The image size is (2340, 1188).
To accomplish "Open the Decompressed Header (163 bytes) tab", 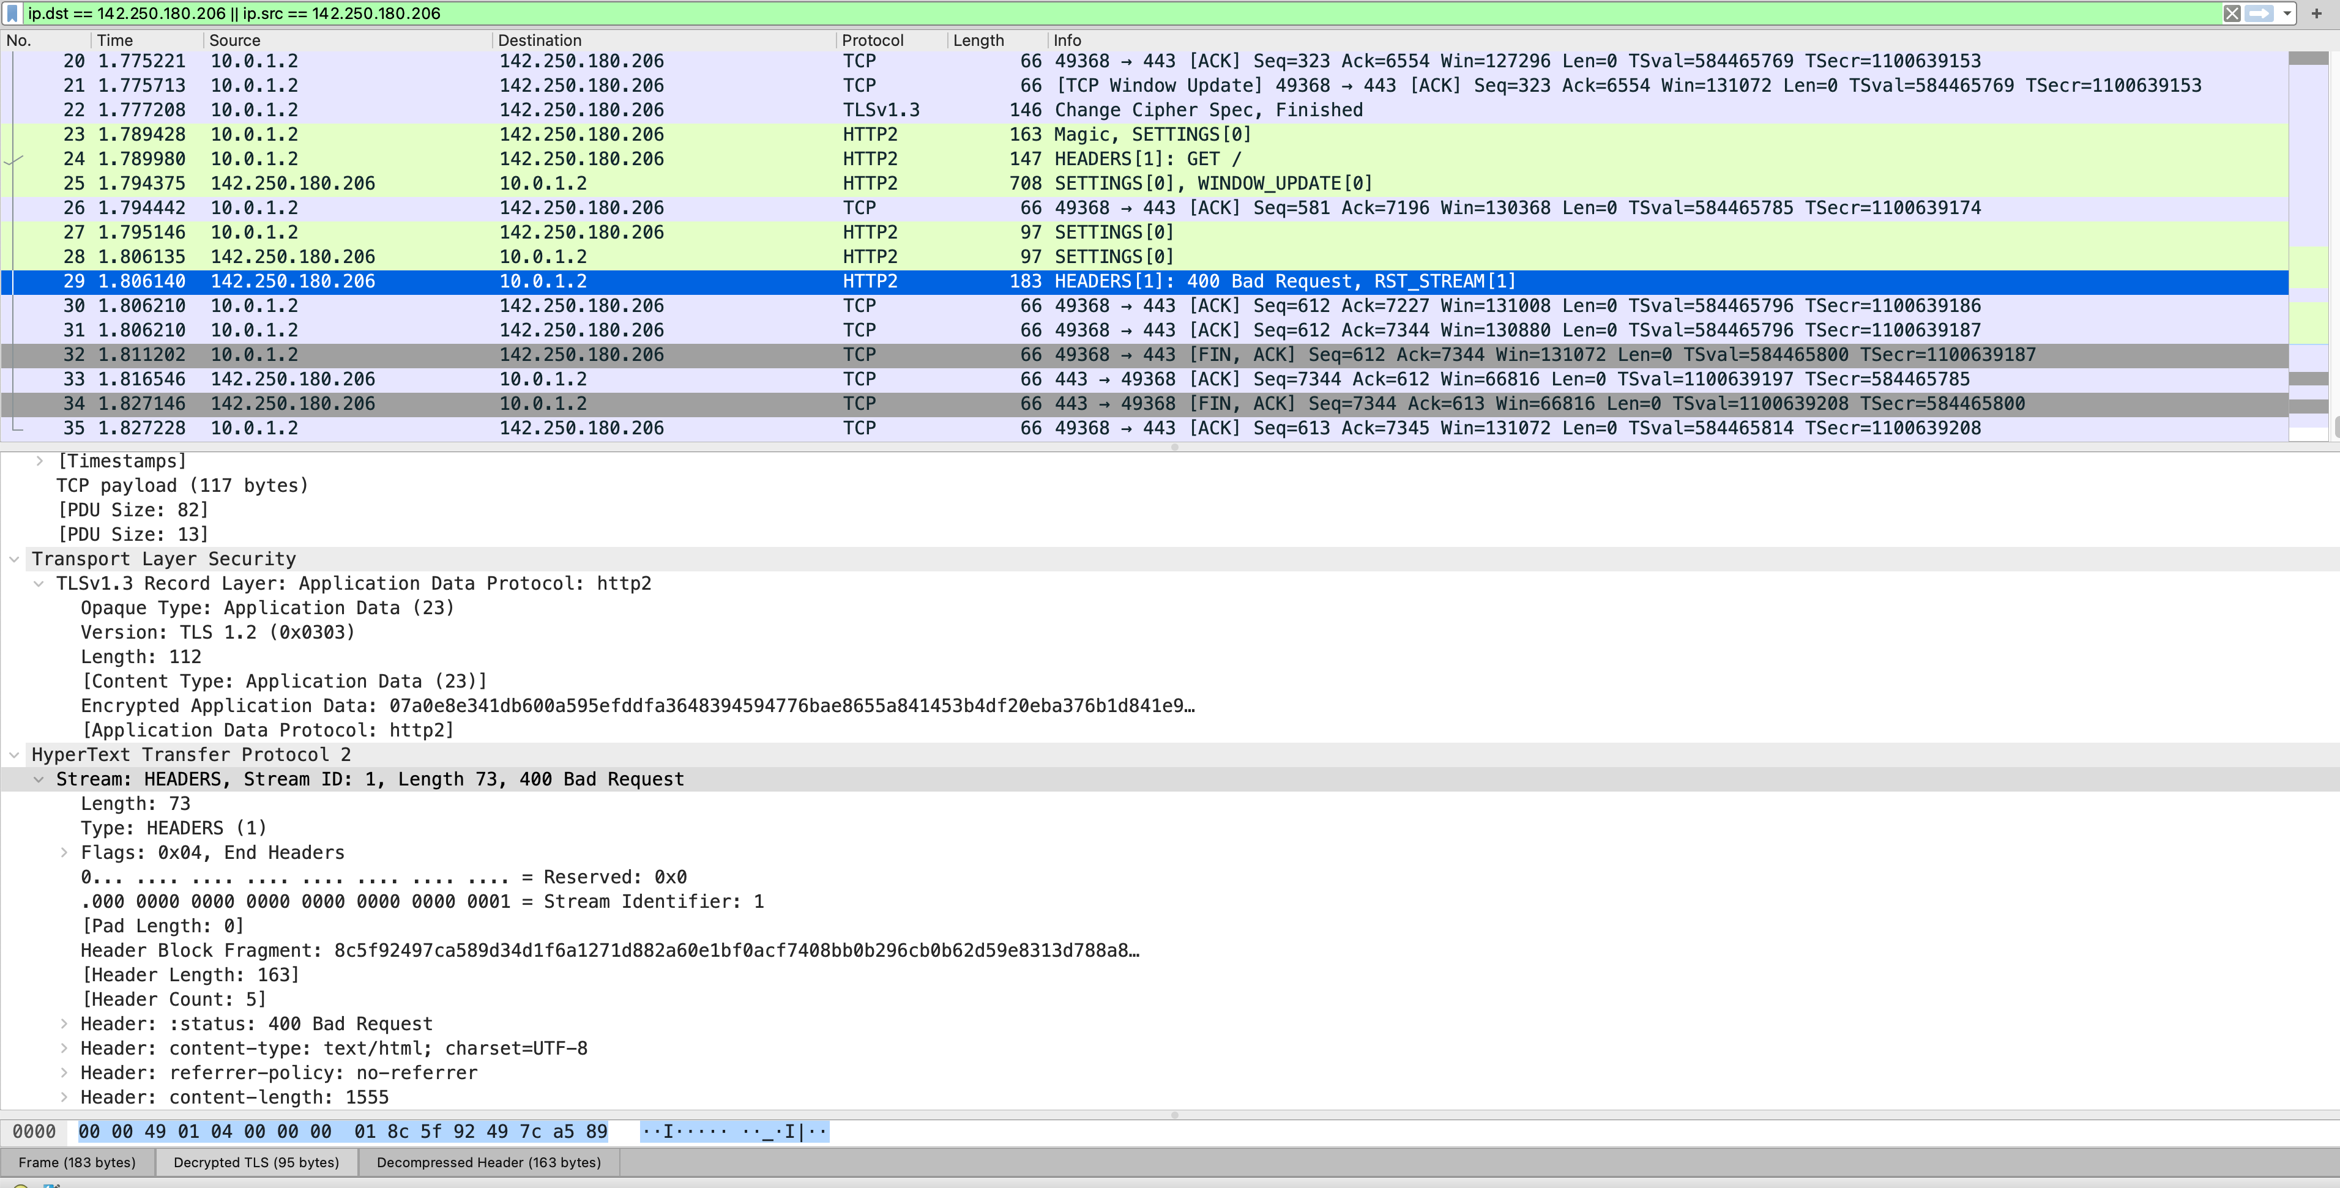I will pos(489,1162).
